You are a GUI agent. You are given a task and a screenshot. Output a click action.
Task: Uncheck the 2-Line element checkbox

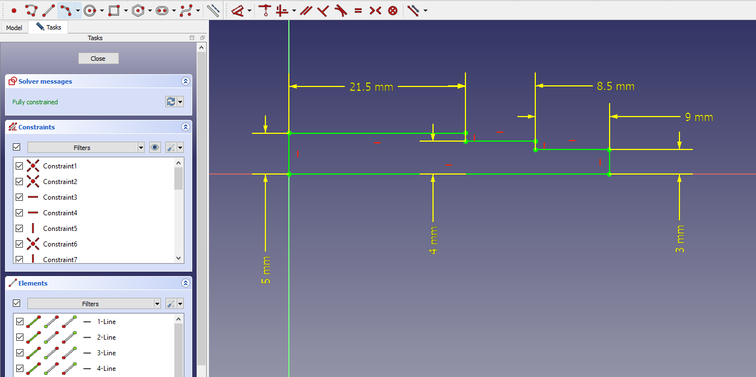pos(20,337)
